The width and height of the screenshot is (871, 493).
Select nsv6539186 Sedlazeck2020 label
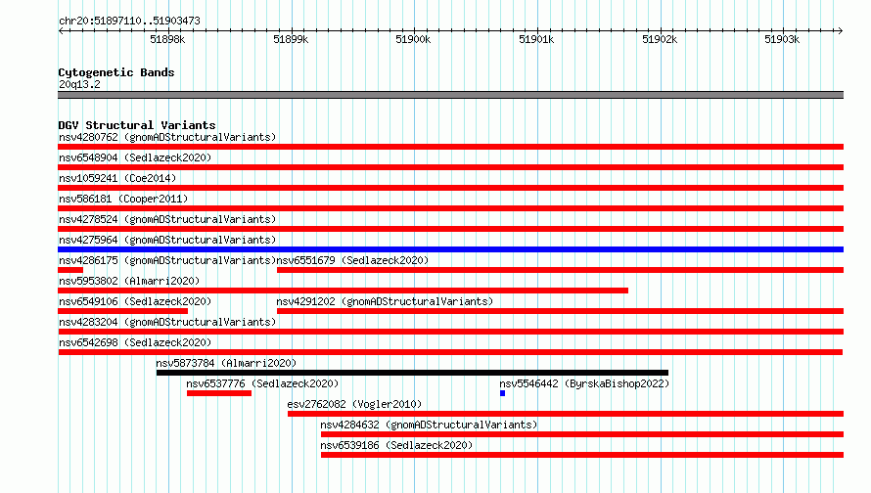396,445
